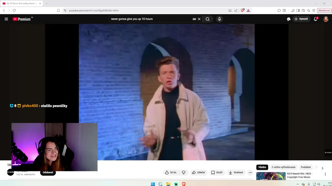Select the Podobné filter chip
Viewport: 332px width, 186px height.
[306, 167]
